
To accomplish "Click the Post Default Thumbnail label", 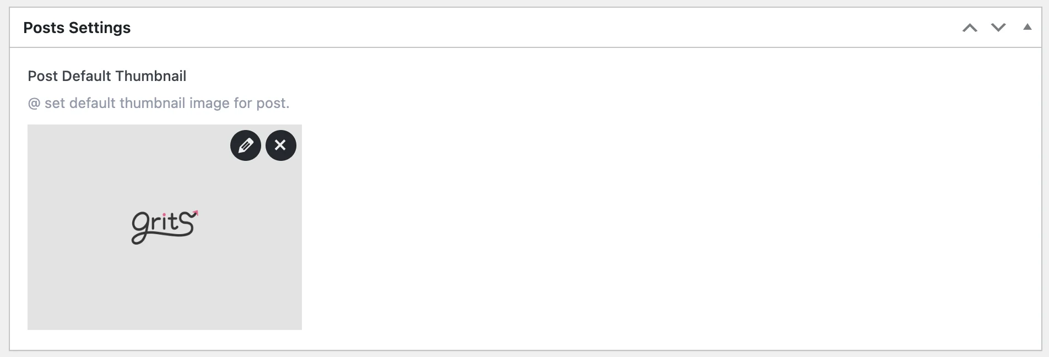I will [x=107, y=76].
